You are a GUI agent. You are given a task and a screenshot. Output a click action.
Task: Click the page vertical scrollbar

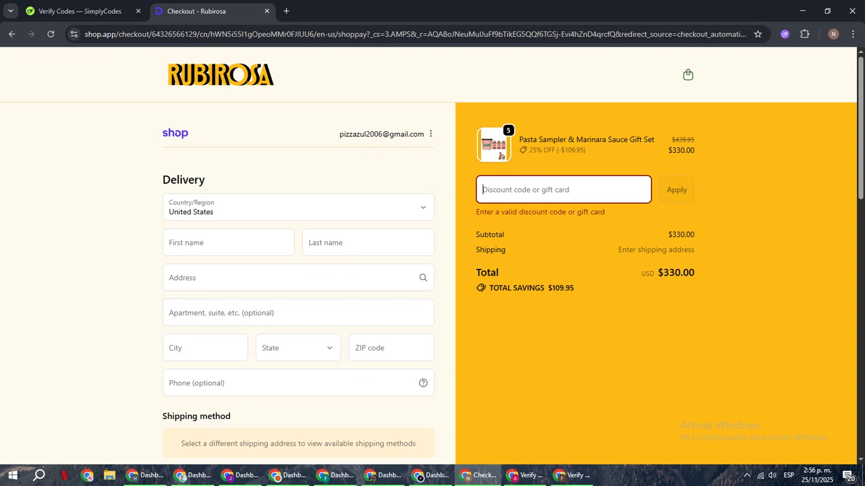pos(860,128)
